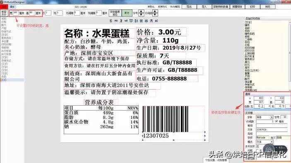The height and width of the screenshot is (163, 291).
Task: Click the 预览 preview button
Action: 268,7
